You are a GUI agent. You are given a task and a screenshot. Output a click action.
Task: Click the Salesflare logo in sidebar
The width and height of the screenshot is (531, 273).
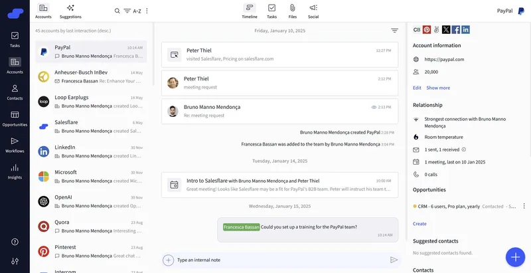[15, 13]
